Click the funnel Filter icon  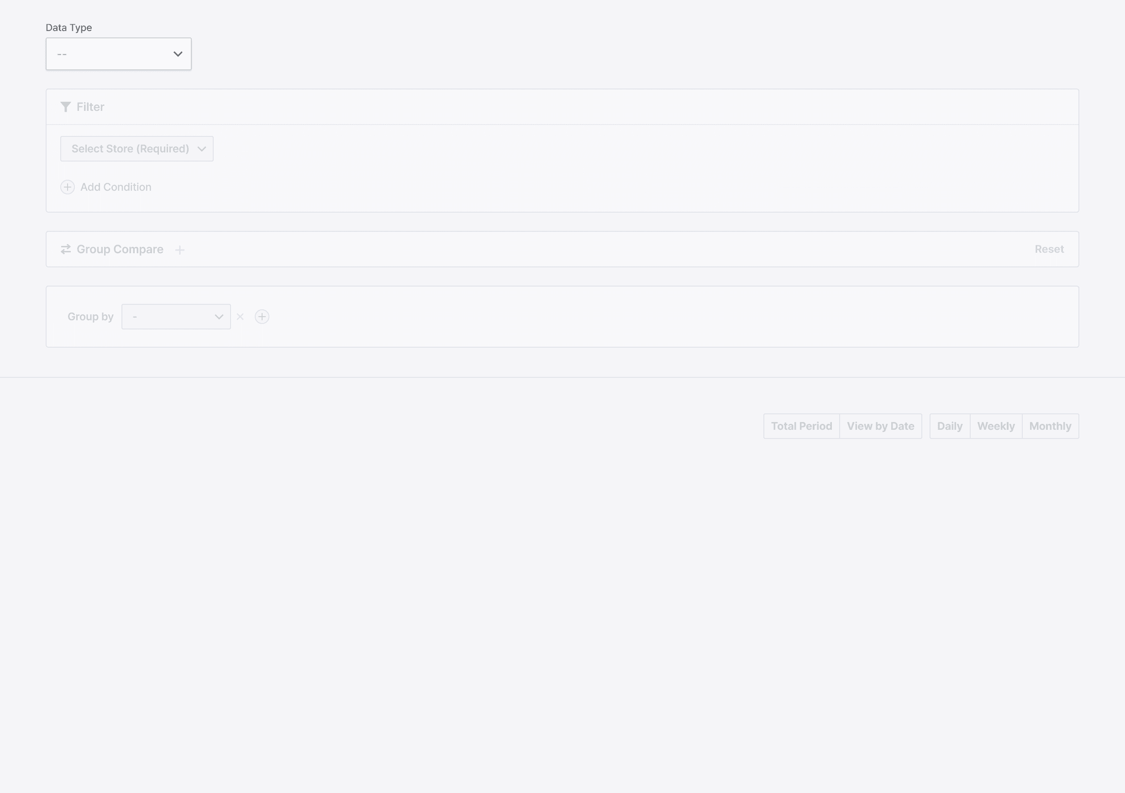[x=66, y=107]
